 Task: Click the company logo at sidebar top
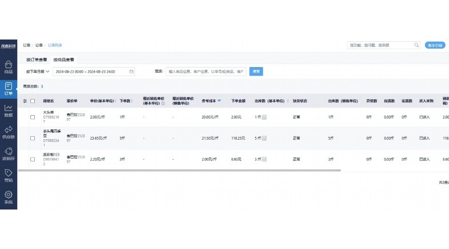click(x=9, y=46)
